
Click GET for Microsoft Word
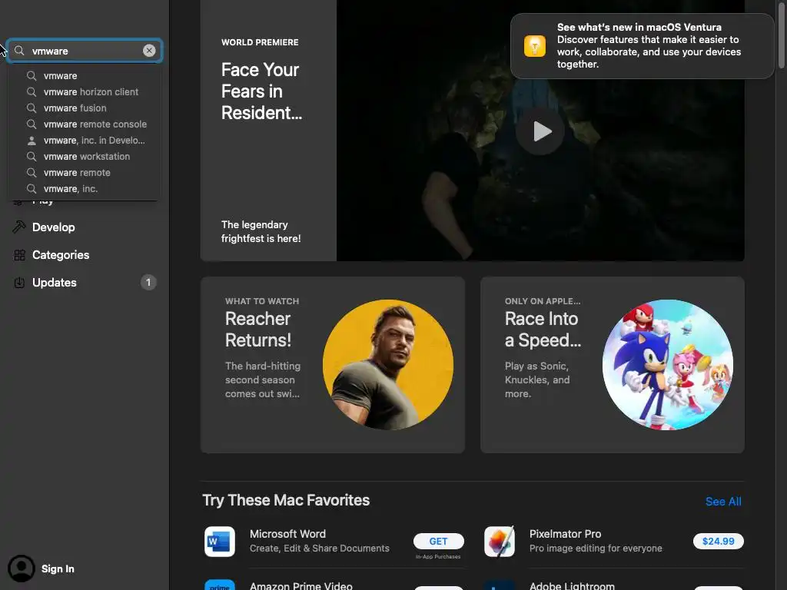438,542
